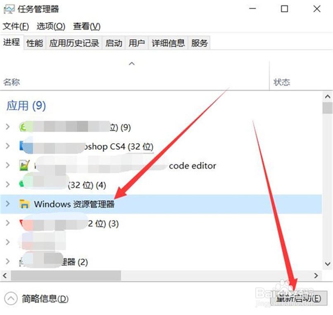Click the horizontal scrollbar right arrow
333x315 pixels.
coord(316,275)
